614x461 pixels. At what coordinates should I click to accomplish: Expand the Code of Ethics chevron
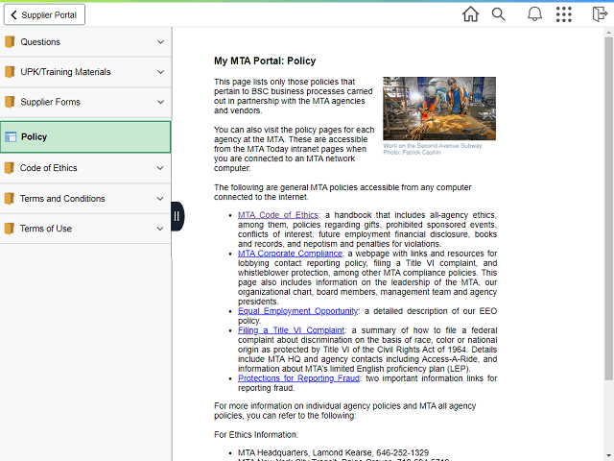click(x=160, y=168)
